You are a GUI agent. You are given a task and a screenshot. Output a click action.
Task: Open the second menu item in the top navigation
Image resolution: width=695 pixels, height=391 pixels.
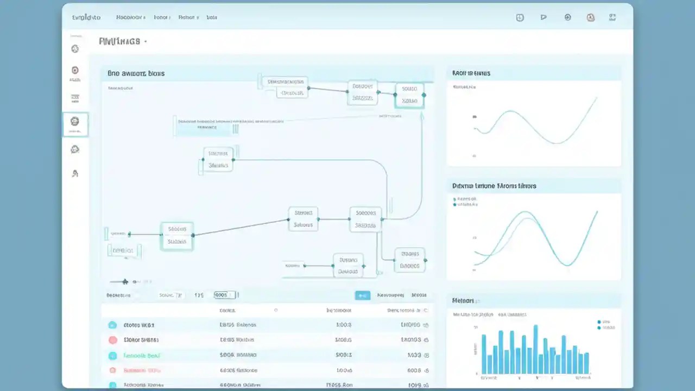tap(161, 17)
